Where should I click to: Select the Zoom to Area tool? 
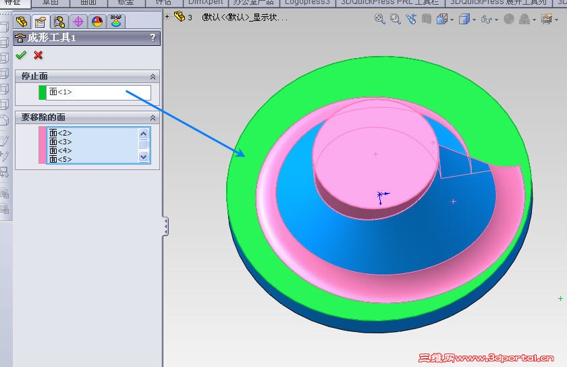396,19
